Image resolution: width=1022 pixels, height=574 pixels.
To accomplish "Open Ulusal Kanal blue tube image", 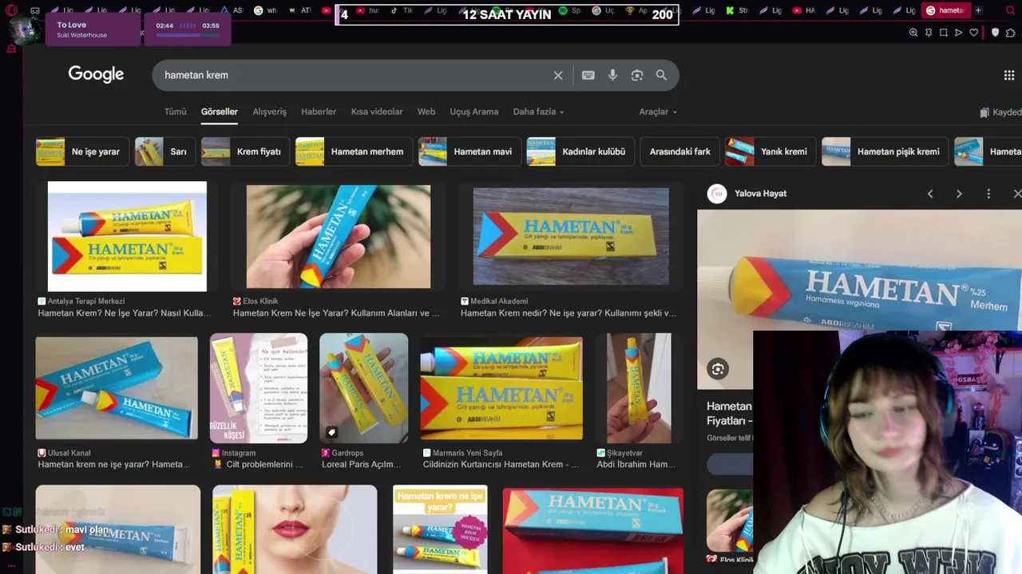I will click(117, 388).
